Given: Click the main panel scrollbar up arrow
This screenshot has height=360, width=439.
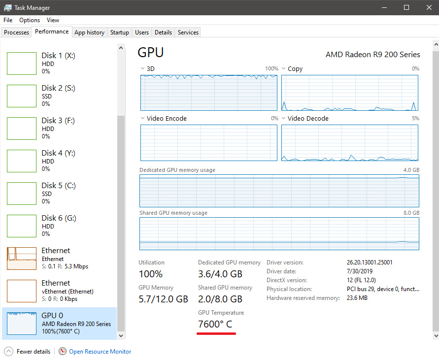Looking at the screenshot, I should (x=436, y=44).
